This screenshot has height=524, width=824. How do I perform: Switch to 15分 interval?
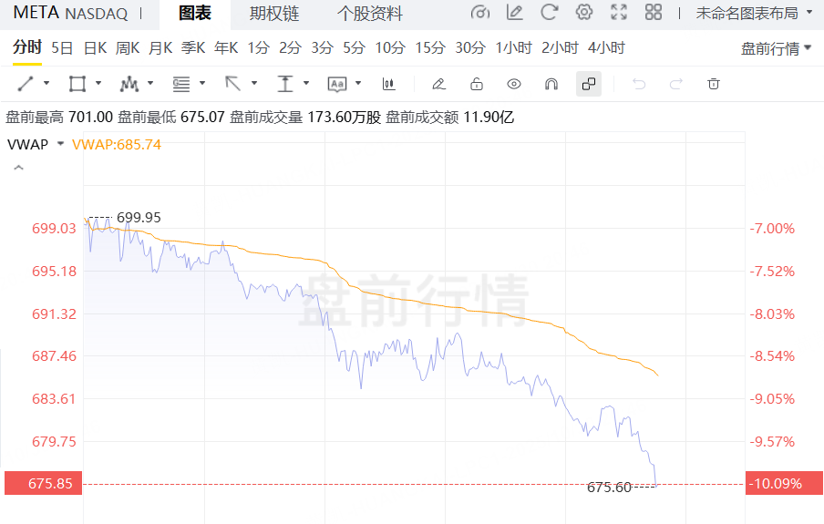click(x=430, y=47)
